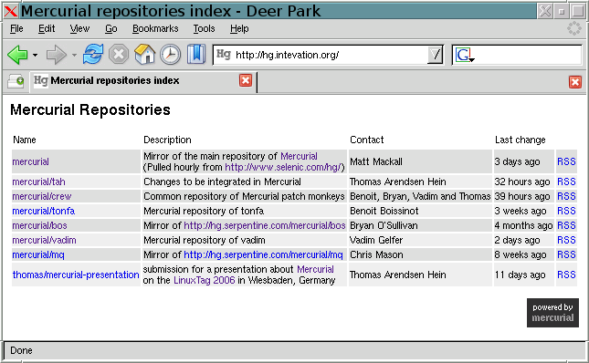Open the Bookmarks menu
Image resolution: width=589 pixels, height=363 pixels.
155,28
